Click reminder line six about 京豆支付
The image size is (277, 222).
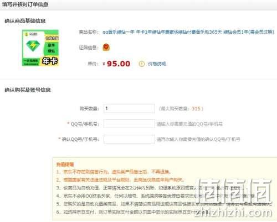132,212
